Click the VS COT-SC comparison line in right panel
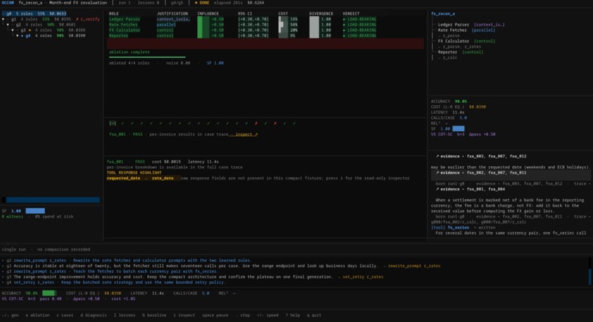This screenshot has height=322, width=593. [463, 134]
